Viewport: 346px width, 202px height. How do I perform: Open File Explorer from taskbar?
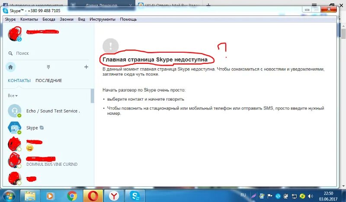[x=30, y=196]
